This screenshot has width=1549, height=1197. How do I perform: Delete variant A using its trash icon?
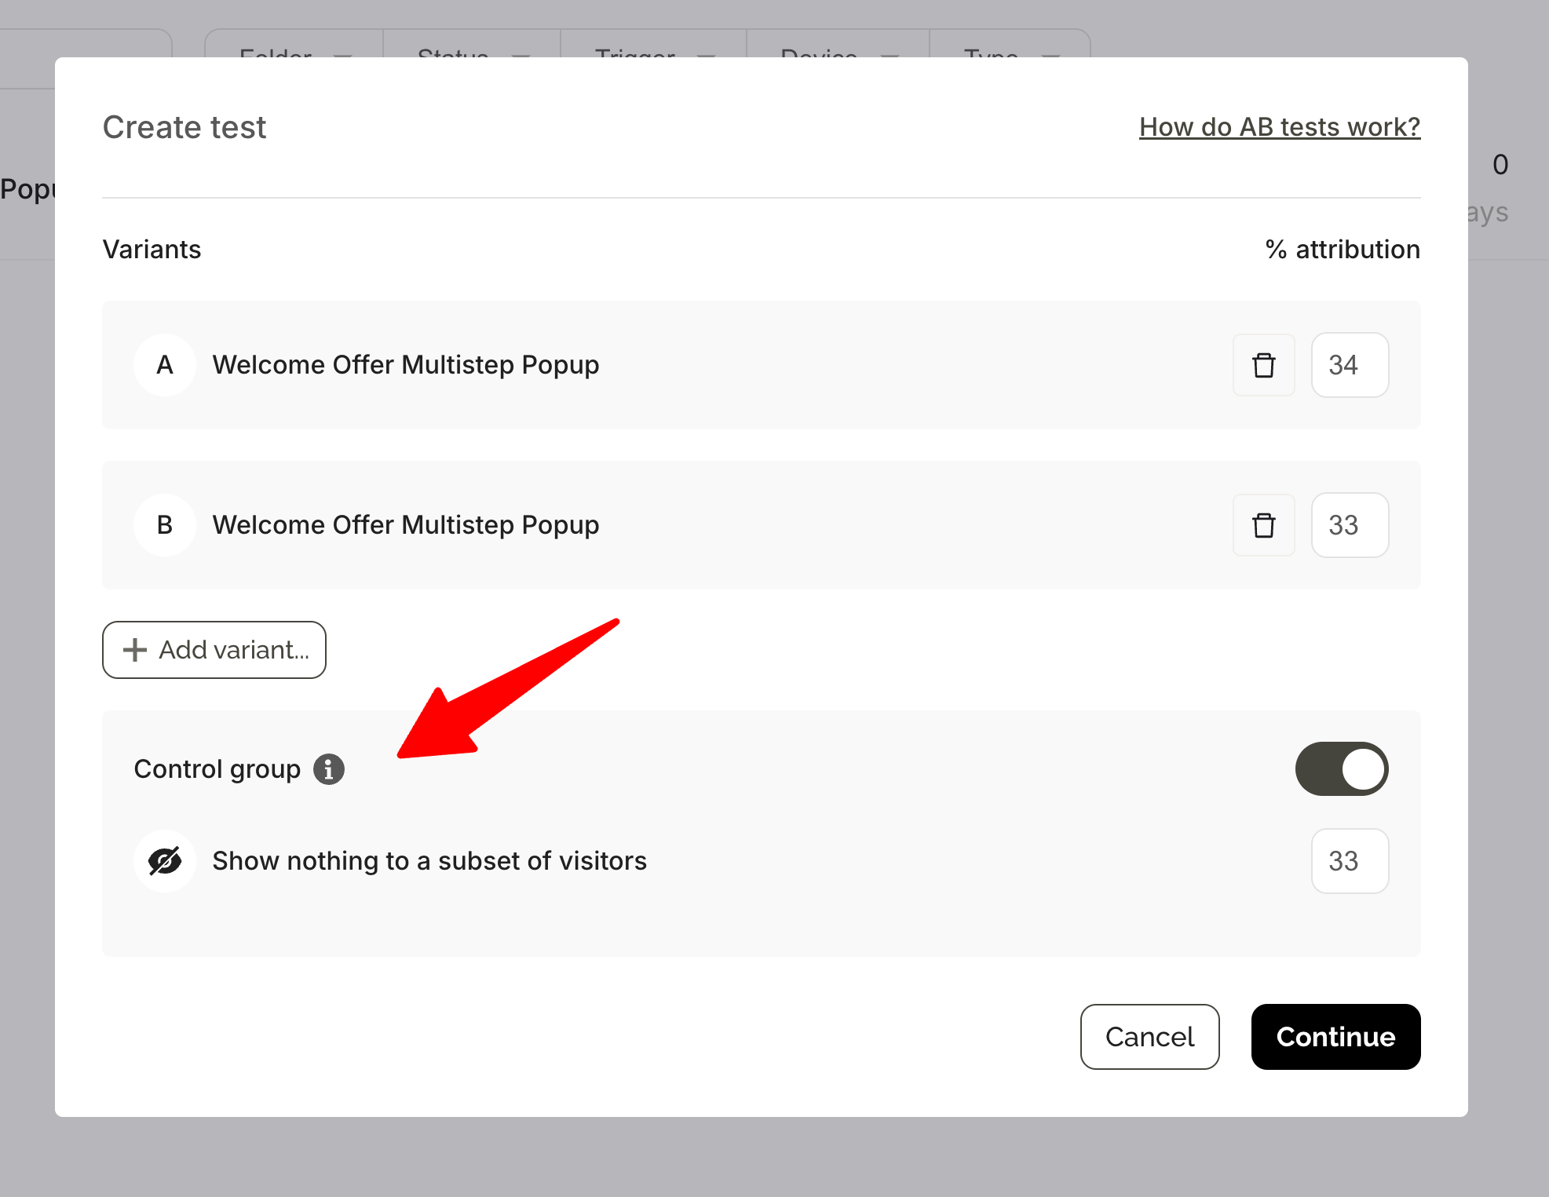[1263, 365]
